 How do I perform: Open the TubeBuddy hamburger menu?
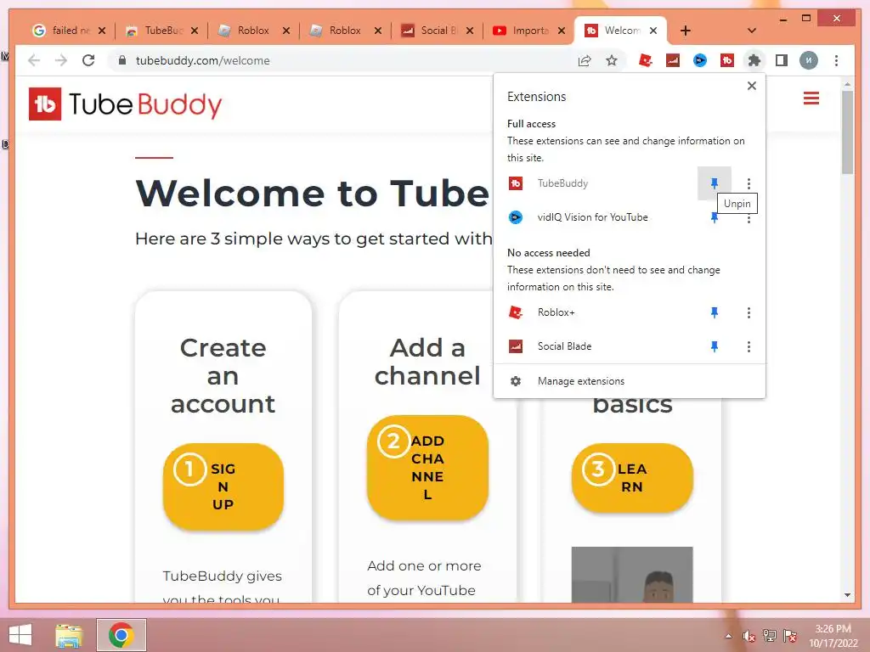811,98
